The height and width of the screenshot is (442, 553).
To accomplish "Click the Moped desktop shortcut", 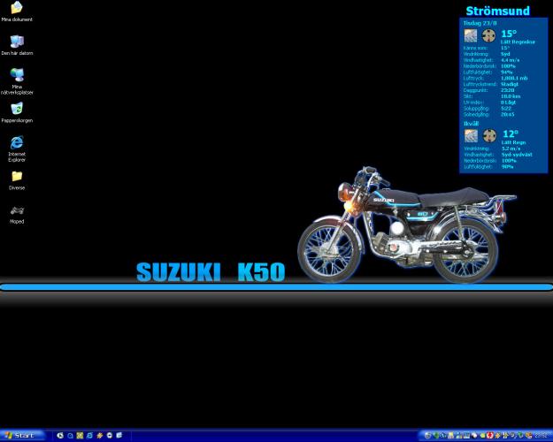I will click(16, 210).
